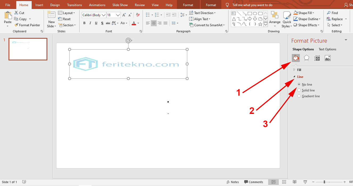
Task: Click the Format Painter tool
Action: point(27,25)
